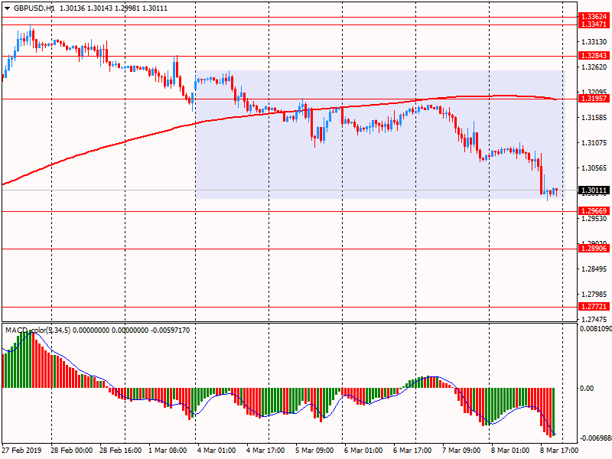The image size is (612, 459).
Task: Select the 1.29669 support level label
Action: [x=594, y=211]
